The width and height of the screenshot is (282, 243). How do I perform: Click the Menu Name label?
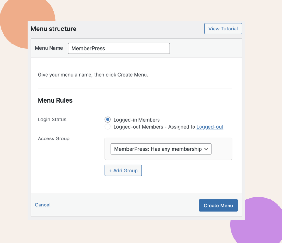[49, 48]
